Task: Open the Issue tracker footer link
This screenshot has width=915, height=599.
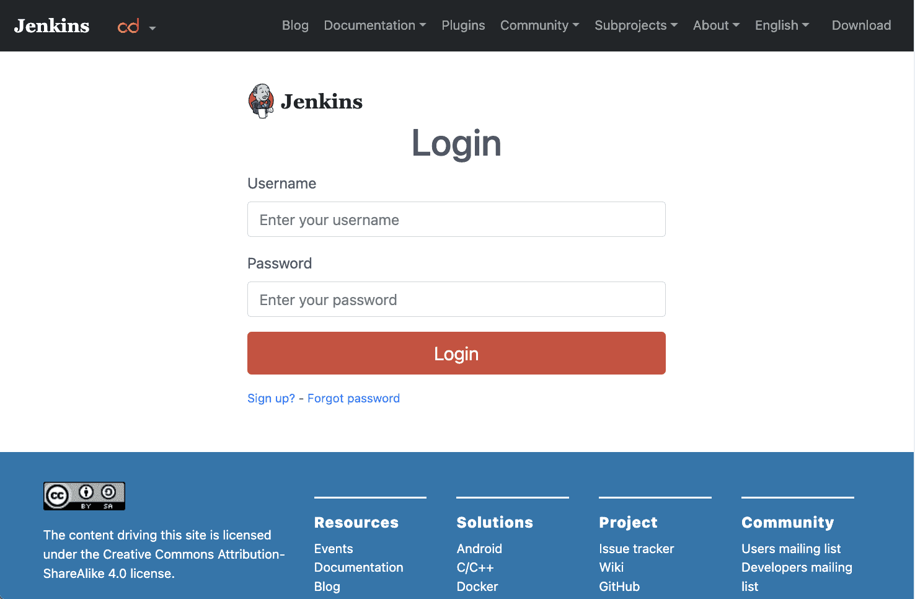Action: click(636, 549)
